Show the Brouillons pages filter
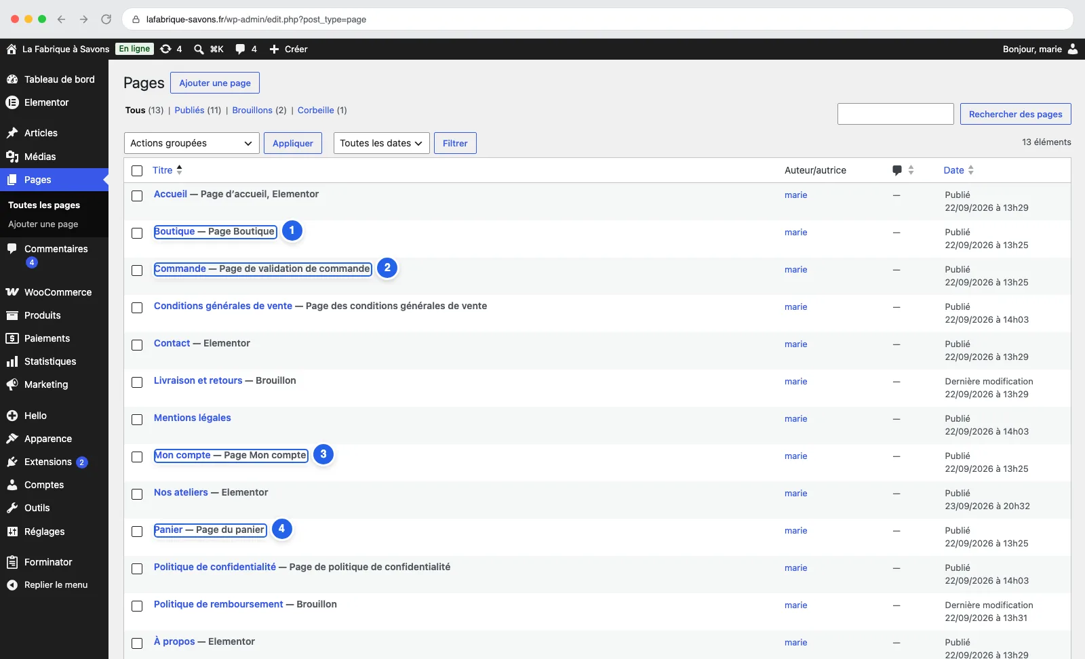The height and width of the screenshot is (659, 1085). 252,110
